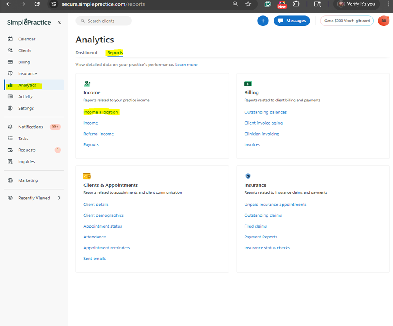Click the address bar URL

(103, 4)
